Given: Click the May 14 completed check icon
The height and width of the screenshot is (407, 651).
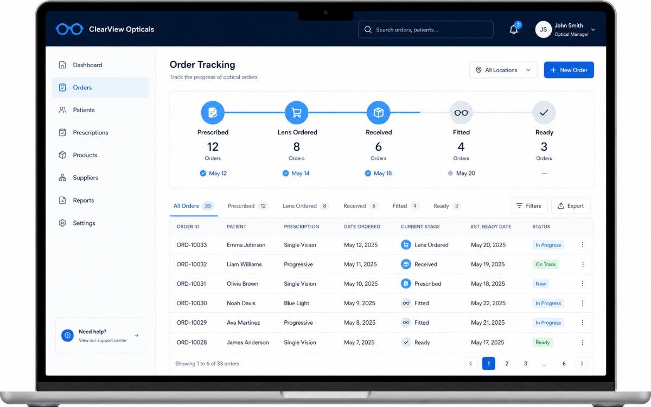Looking at the screenshot, I should [x=286, y=173].
